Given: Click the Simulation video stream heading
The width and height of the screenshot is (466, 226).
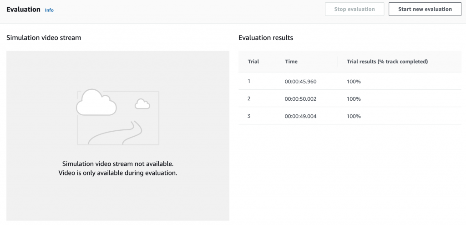Looking at the screenshot, I should 44,38.
